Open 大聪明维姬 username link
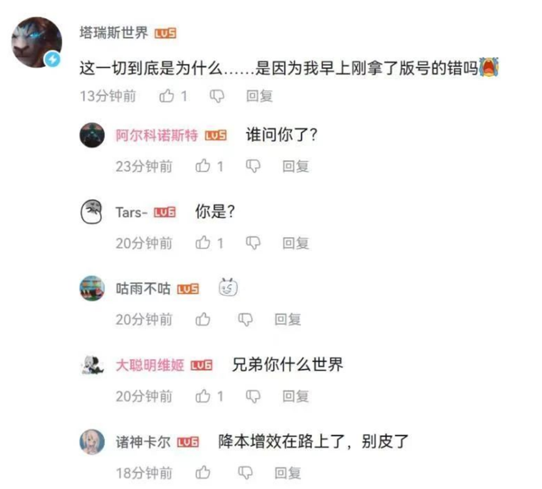The image size is (542, 489). pos(150,366)
